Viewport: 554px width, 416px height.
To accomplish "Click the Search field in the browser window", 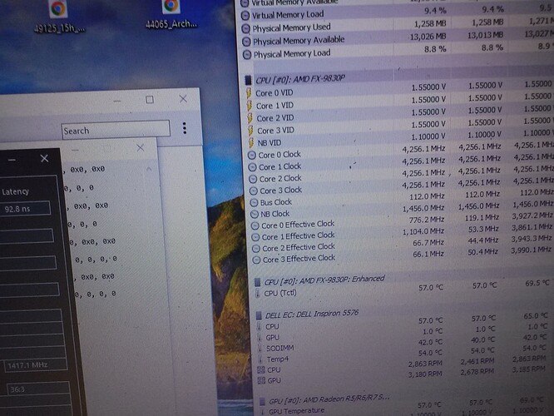I will pos(116,130).
